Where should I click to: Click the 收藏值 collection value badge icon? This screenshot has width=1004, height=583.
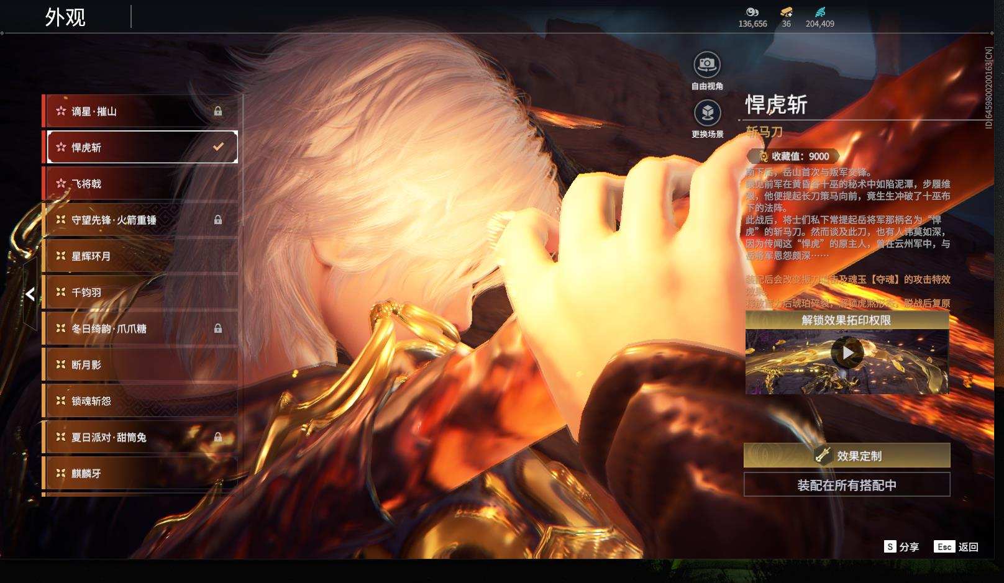point(764,156)
